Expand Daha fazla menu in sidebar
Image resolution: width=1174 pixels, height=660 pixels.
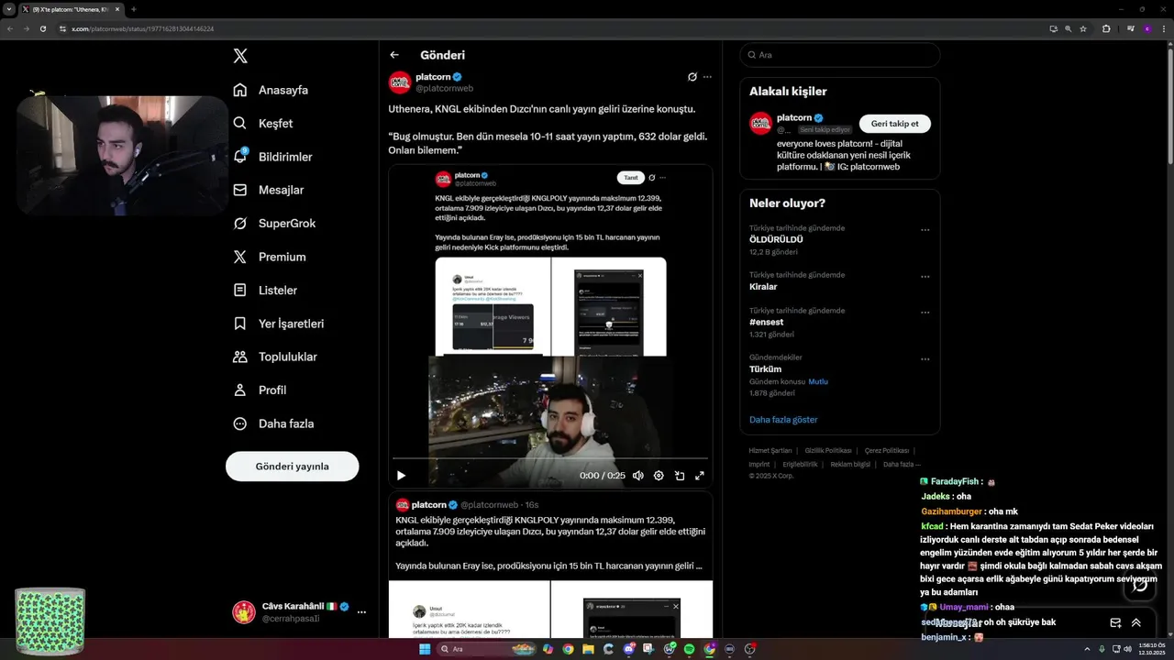[274, 423]
